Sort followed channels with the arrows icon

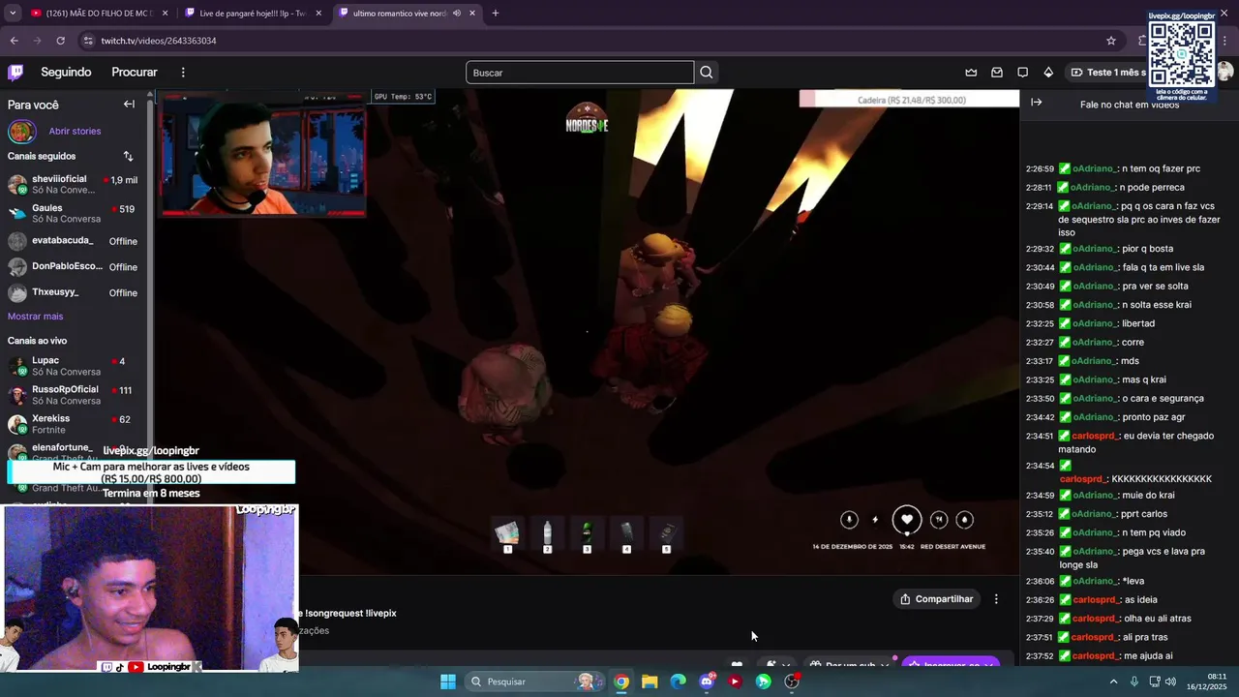[x=128, y=156]
